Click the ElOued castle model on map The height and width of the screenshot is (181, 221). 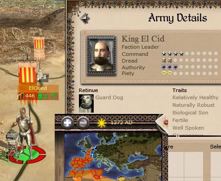43,76
